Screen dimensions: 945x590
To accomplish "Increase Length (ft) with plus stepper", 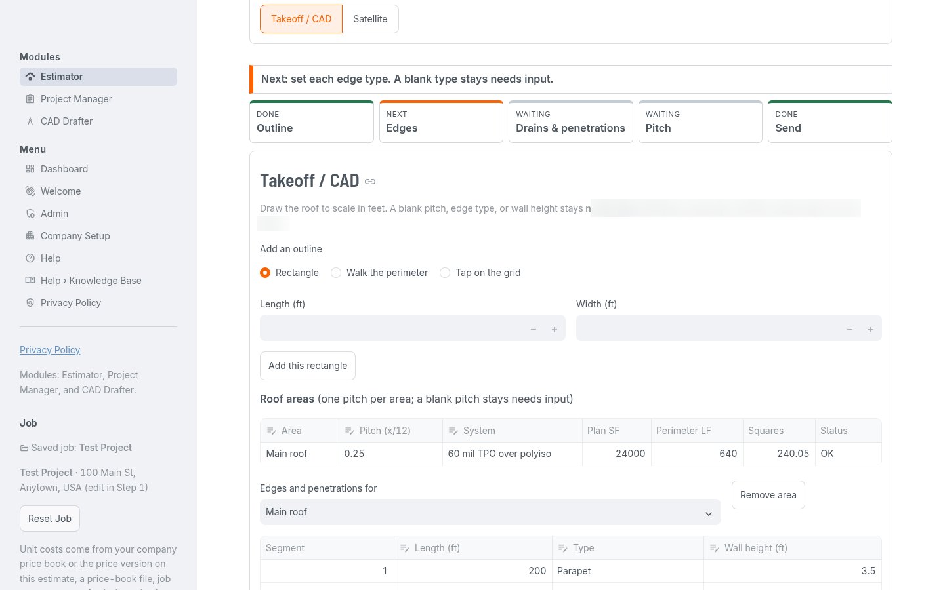I will pos(555,330).
